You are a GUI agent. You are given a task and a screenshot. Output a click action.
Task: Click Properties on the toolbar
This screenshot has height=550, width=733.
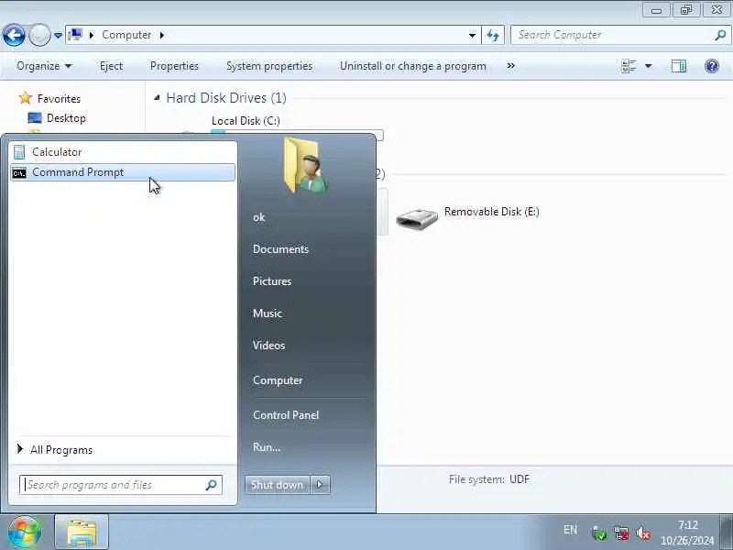coord(174,66)
